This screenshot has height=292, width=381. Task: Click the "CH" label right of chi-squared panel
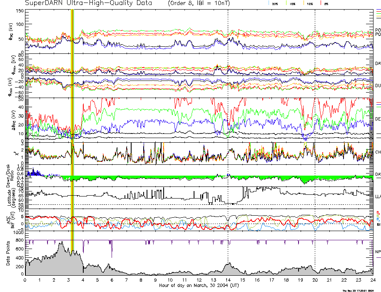pos(378,152)
